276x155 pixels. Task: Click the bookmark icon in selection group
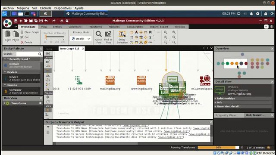[x=150, y=32]
